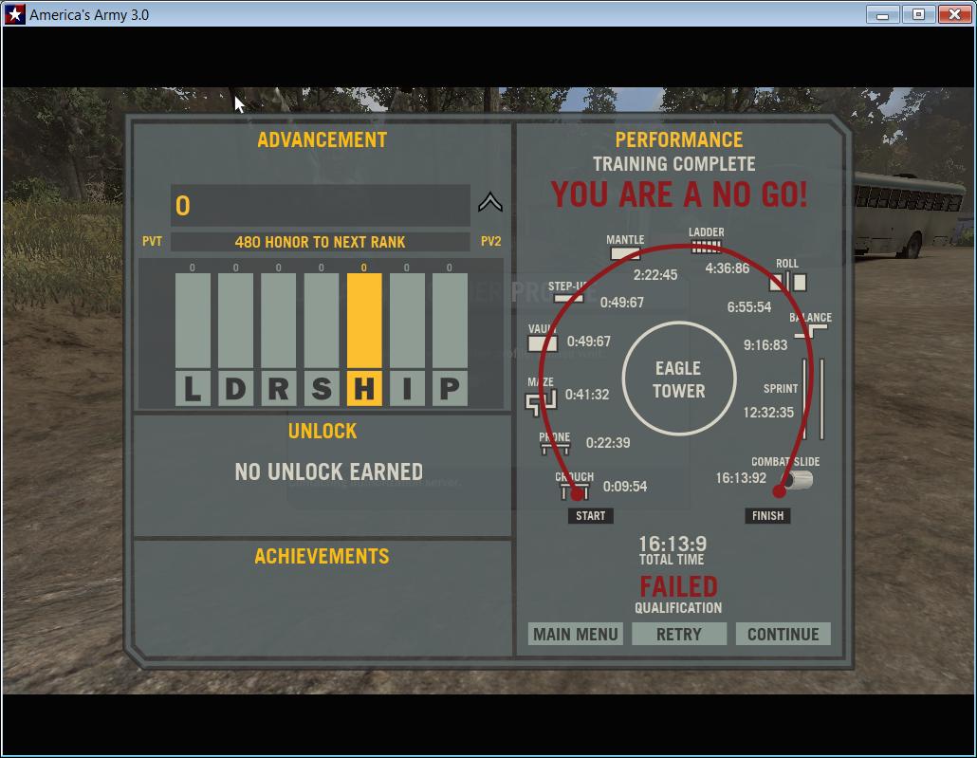Click the Step-Up obstacle icon
The height and width of the screenshot is (758, 977).
coord(569,298)
